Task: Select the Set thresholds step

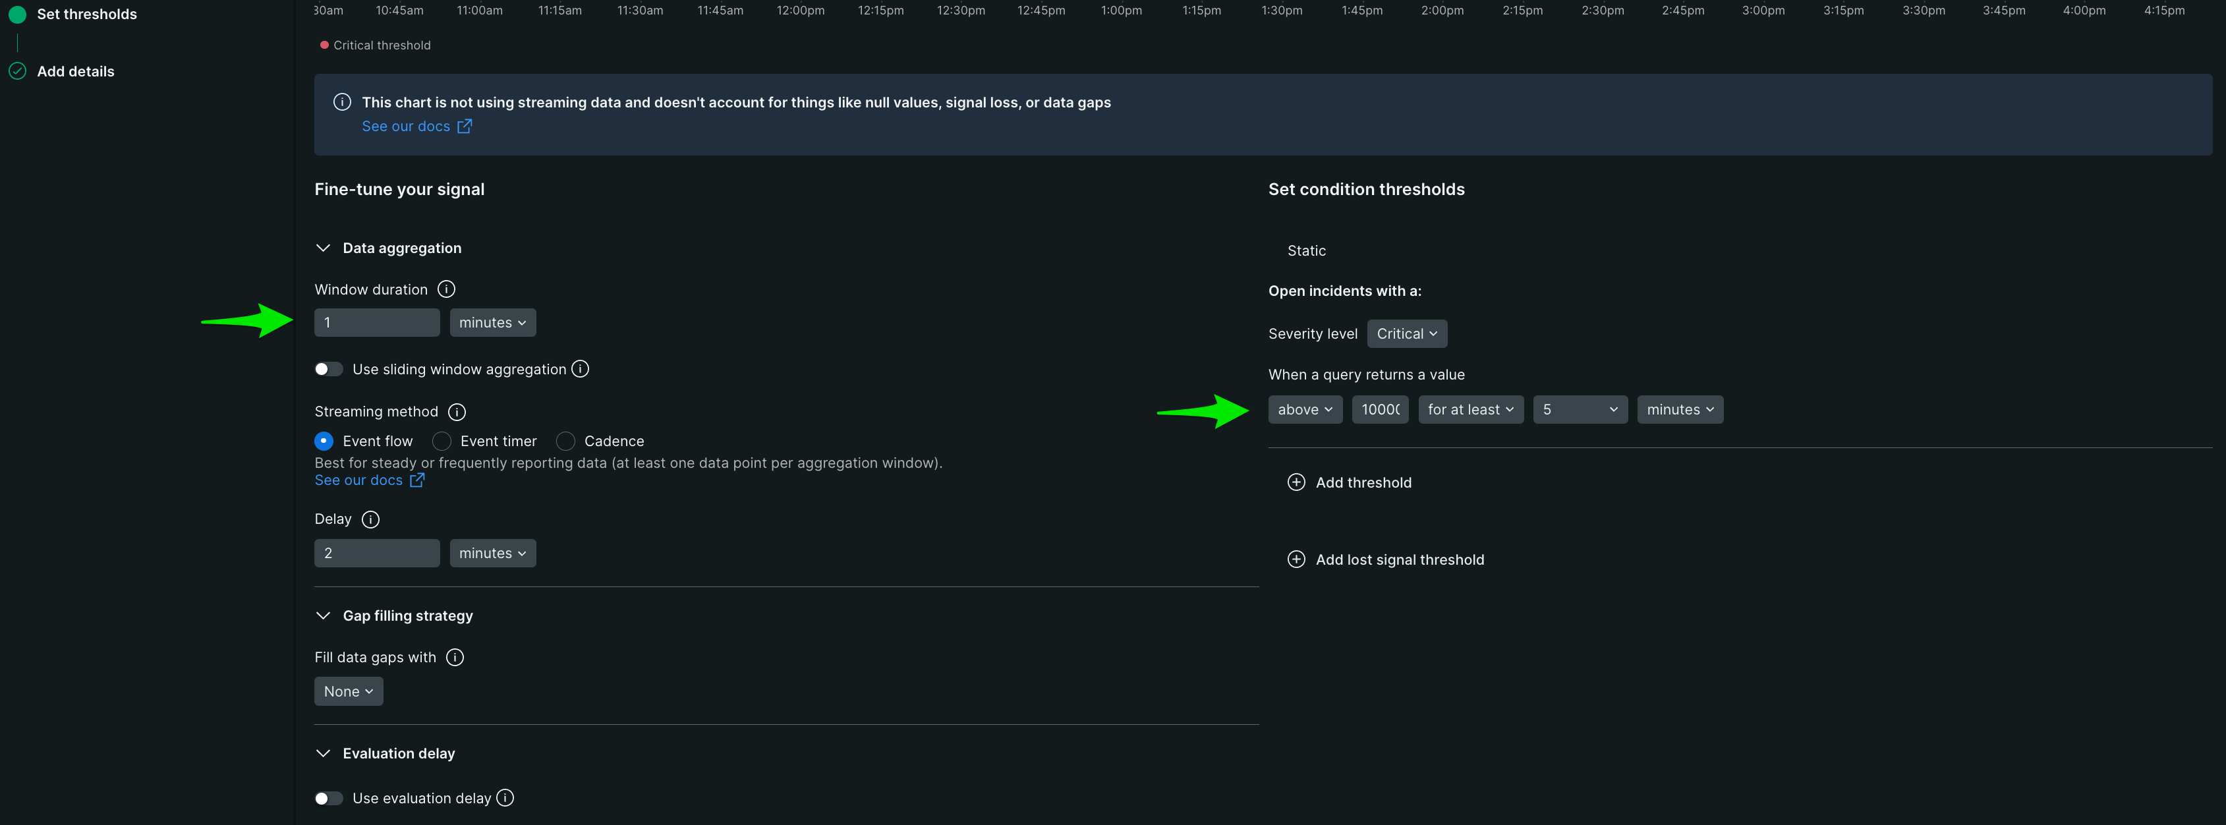Action: click(87, 13)
